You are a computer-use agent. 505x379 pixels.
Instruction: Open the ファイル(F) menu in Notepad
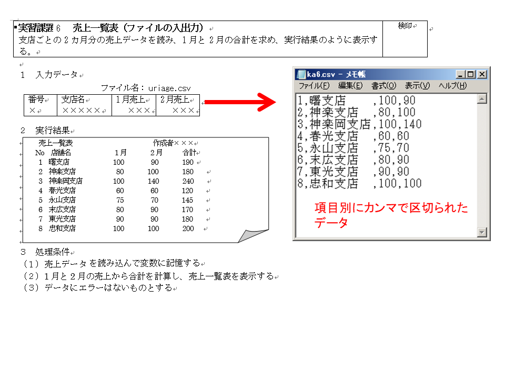[x=314, y=86]
